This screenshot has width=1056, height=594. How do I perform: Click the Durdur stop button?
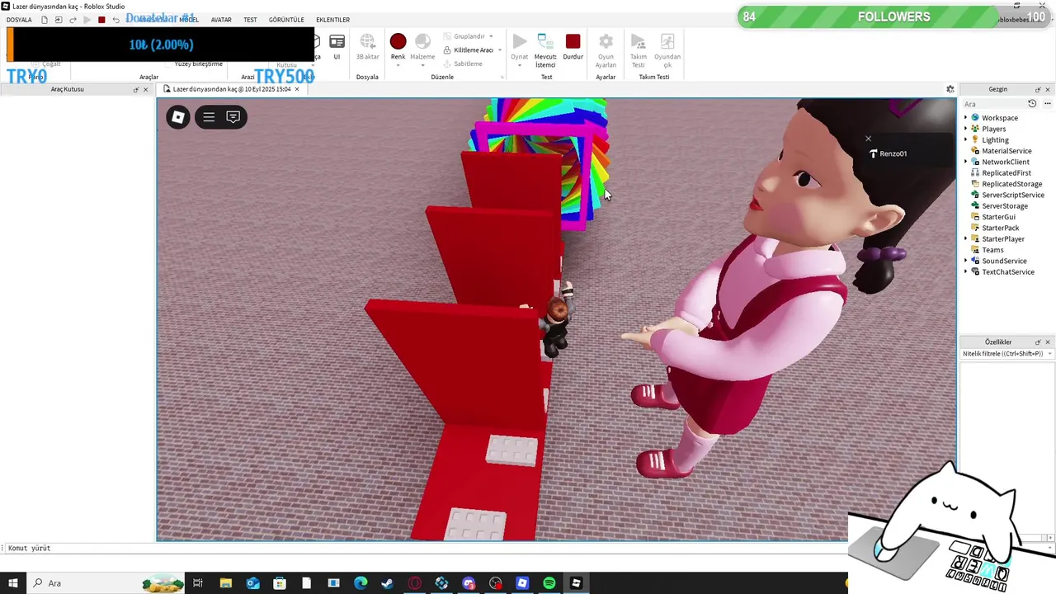pos(573,41)
